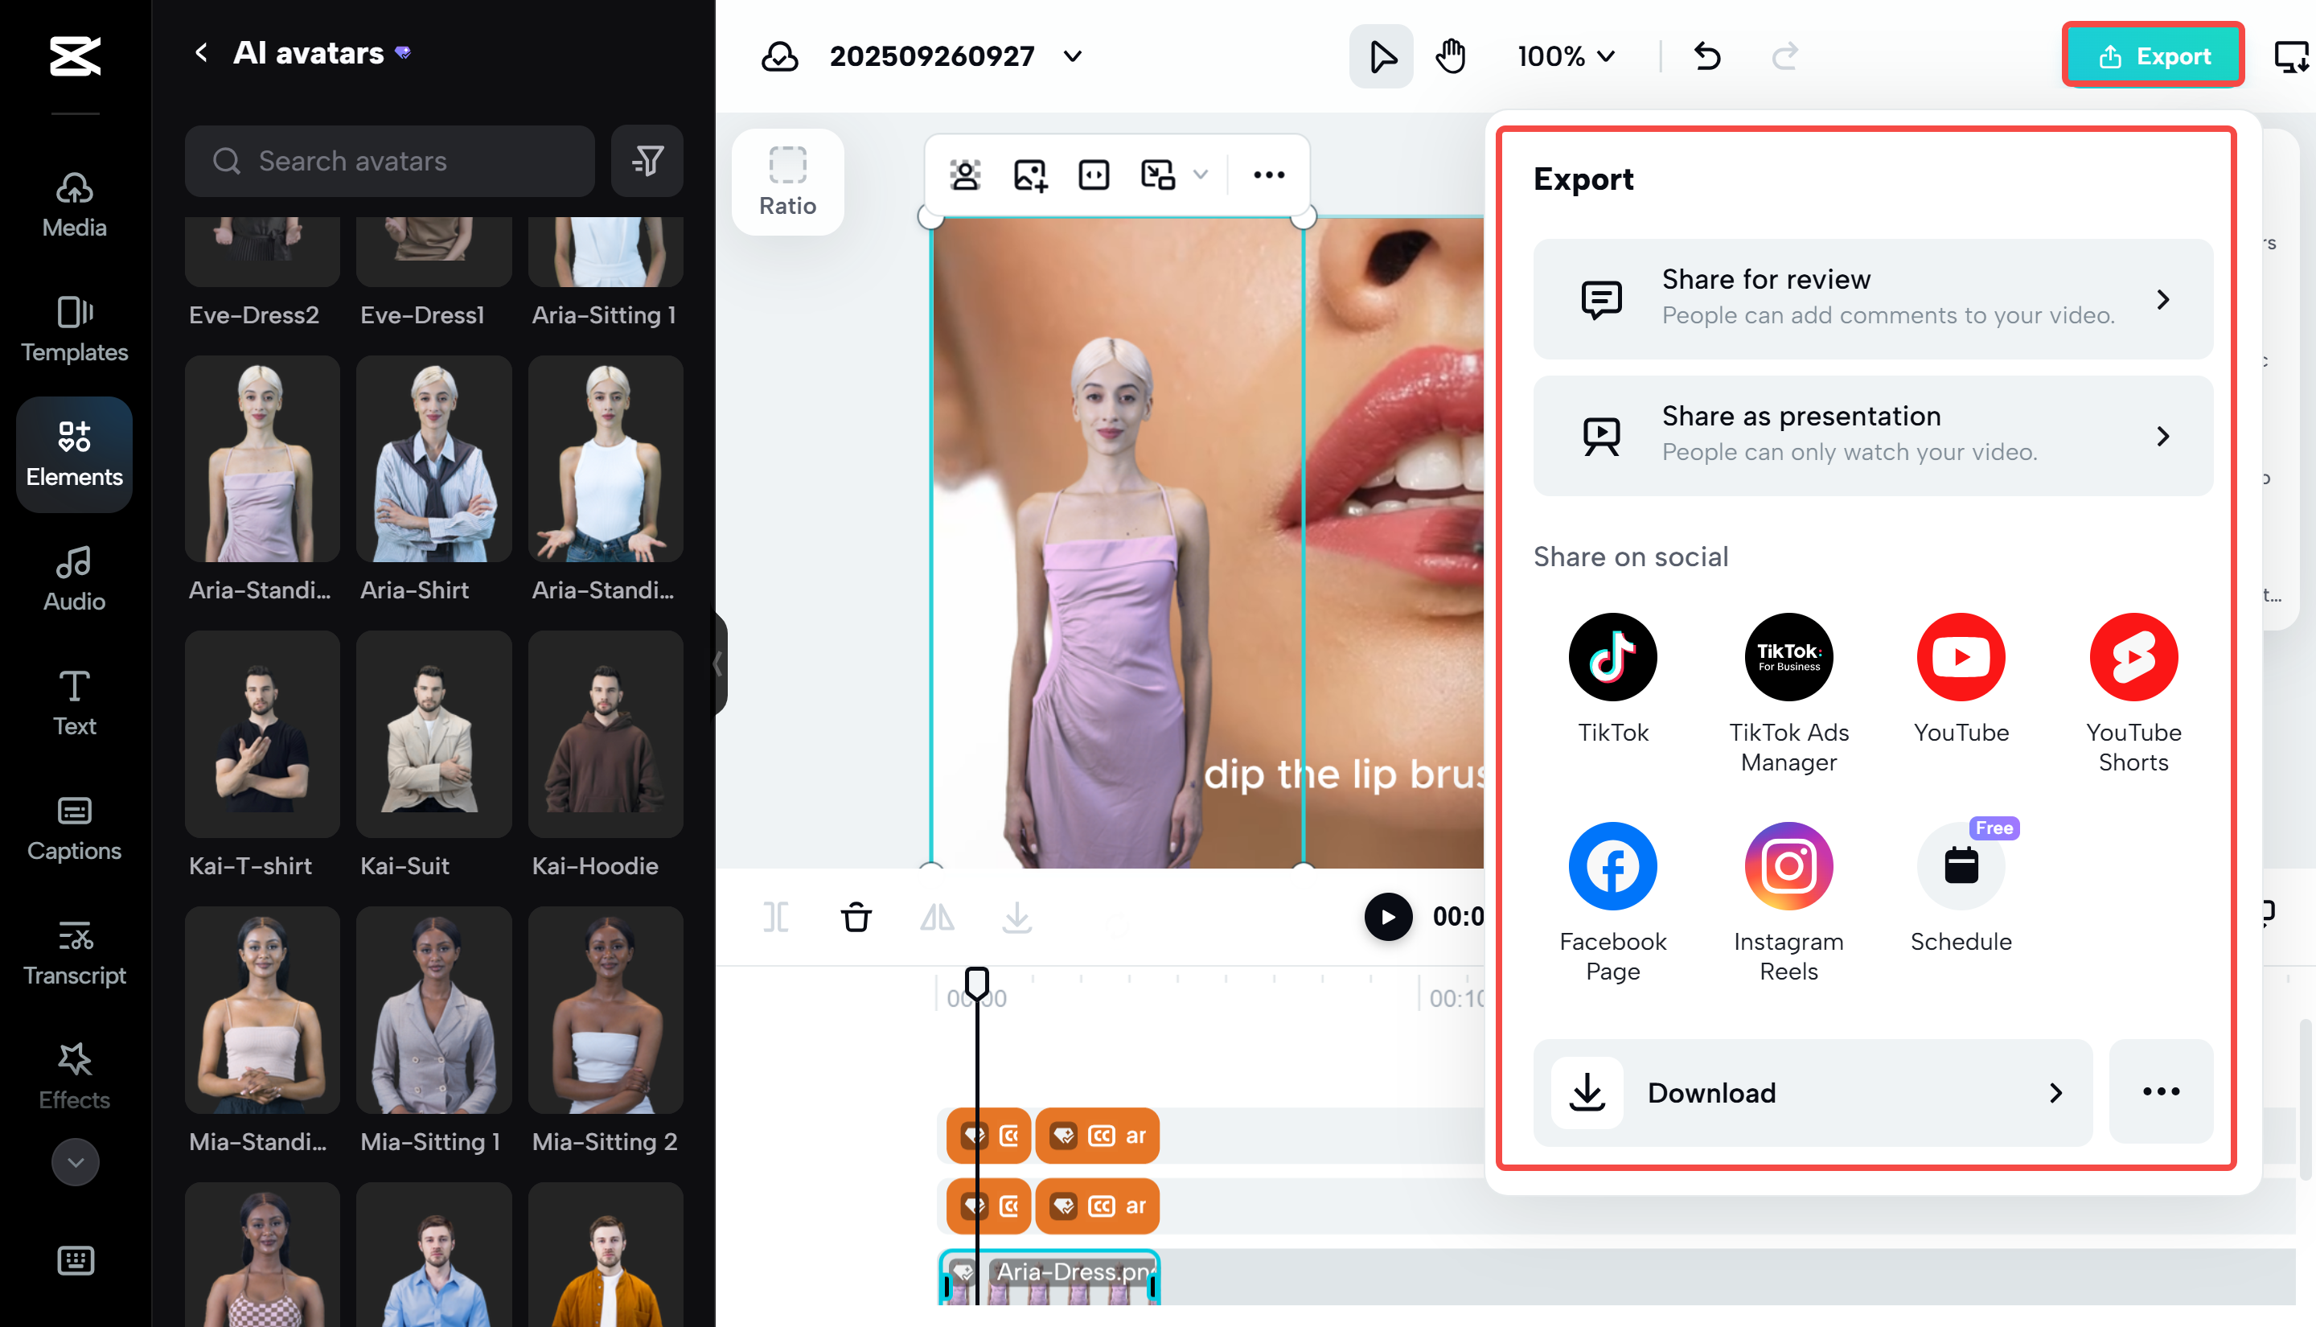The width and height of the screenshot is (2316, 1327).
Task: Select the Kai-Hoodie avatar thumbnail
Action: 605,733
